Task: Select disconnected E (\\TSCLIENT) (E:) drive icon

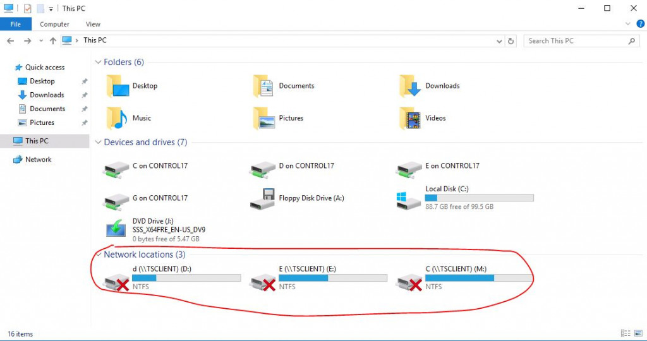Action: click(263, 282)
